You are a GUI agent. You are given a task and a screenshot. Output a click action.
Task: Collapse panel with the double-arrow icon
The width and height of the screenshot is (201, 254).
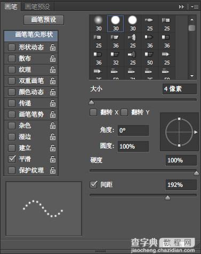click(x=181, y=7)
